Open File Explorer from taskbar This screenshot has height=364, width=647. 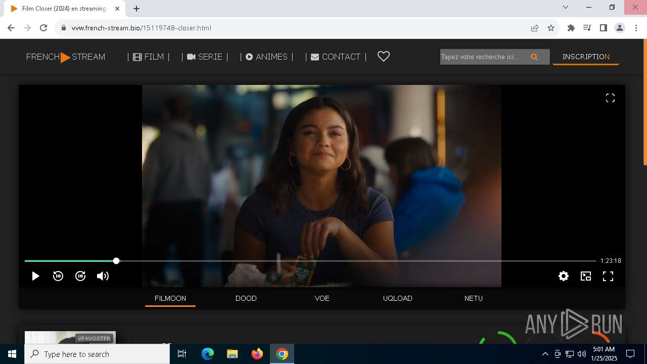point(232,354)
